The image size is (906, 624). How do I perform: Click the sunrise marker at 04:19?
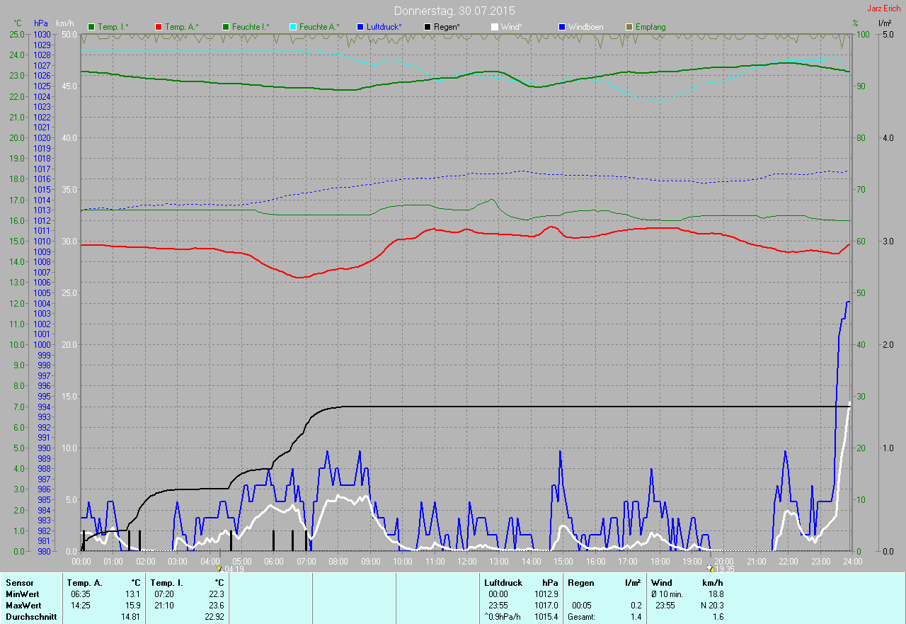click(220, 568)
